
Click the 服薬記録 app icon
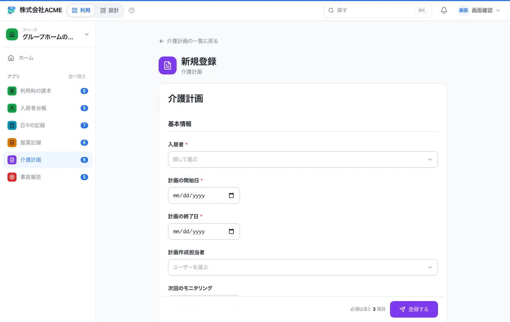click(x=12, y=142)
